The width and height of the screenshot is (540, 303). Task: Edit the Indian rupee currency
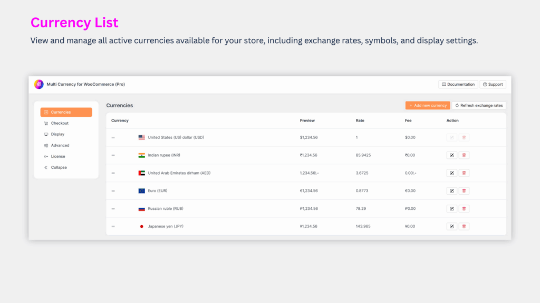click(x=451, y=155)
